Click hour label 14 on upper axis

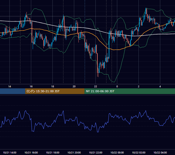coord(10,87)
